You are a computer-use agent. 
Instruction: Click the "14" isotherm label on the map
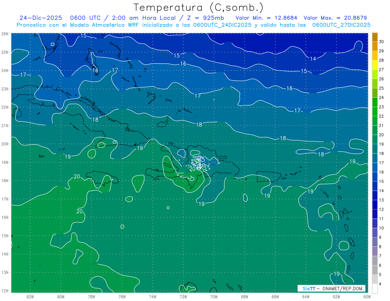pyautogui.click(x=313, y=59)
